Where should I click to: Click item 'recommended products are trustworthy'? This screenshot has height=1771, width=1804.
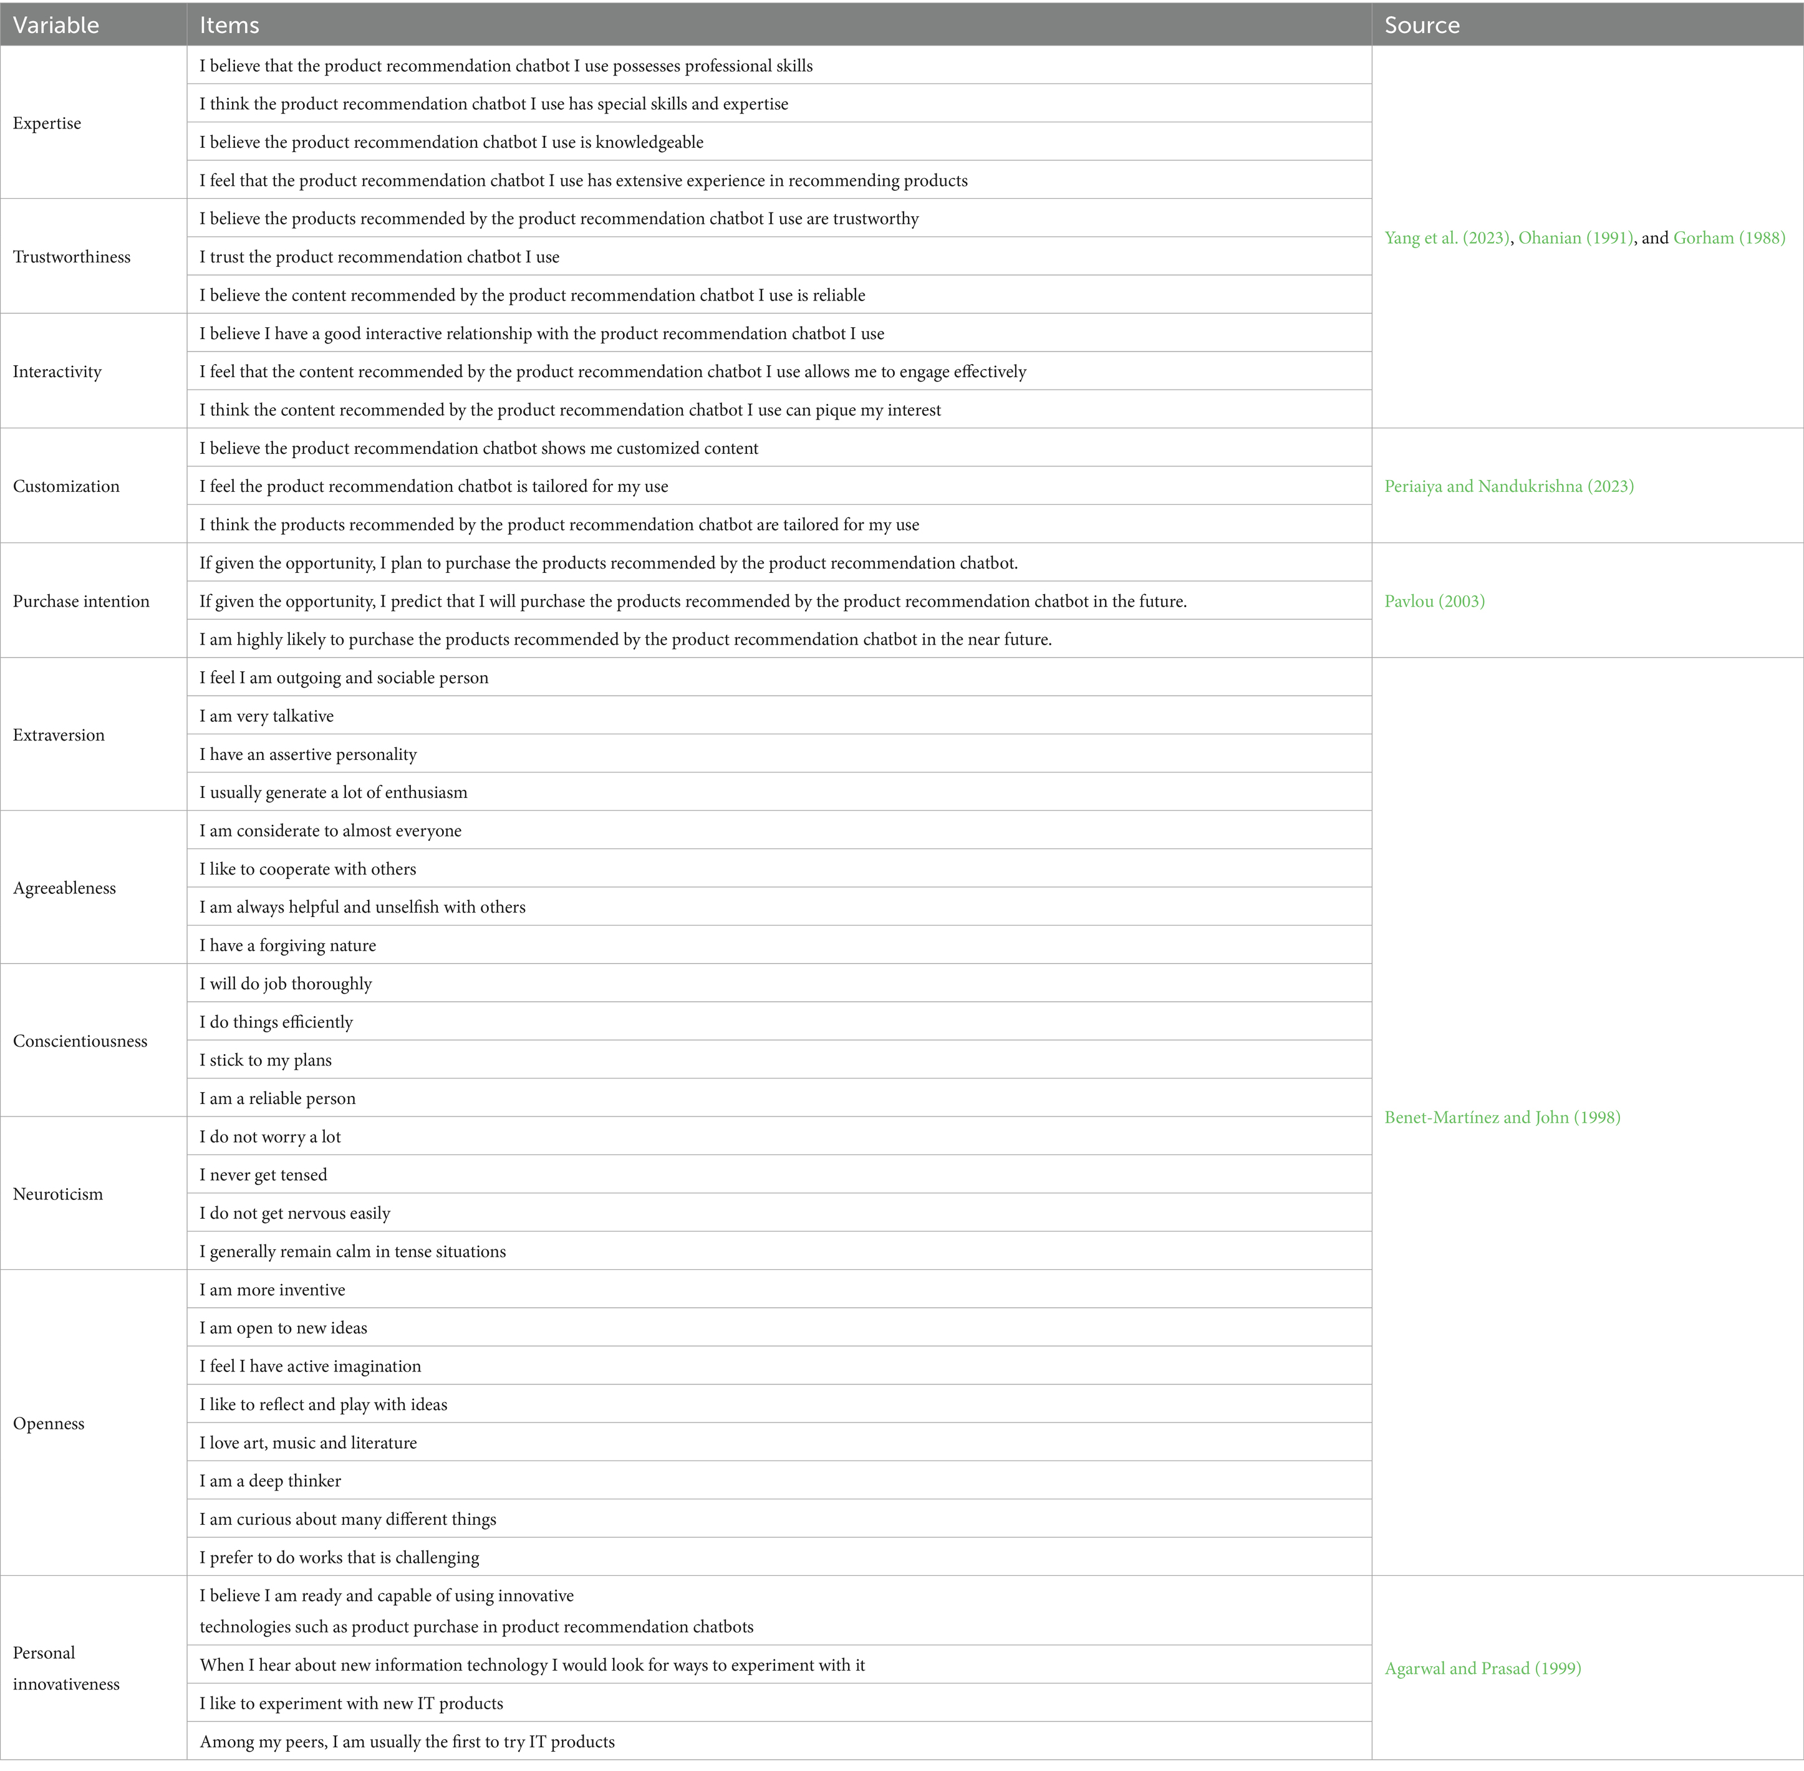coord(779,218)
